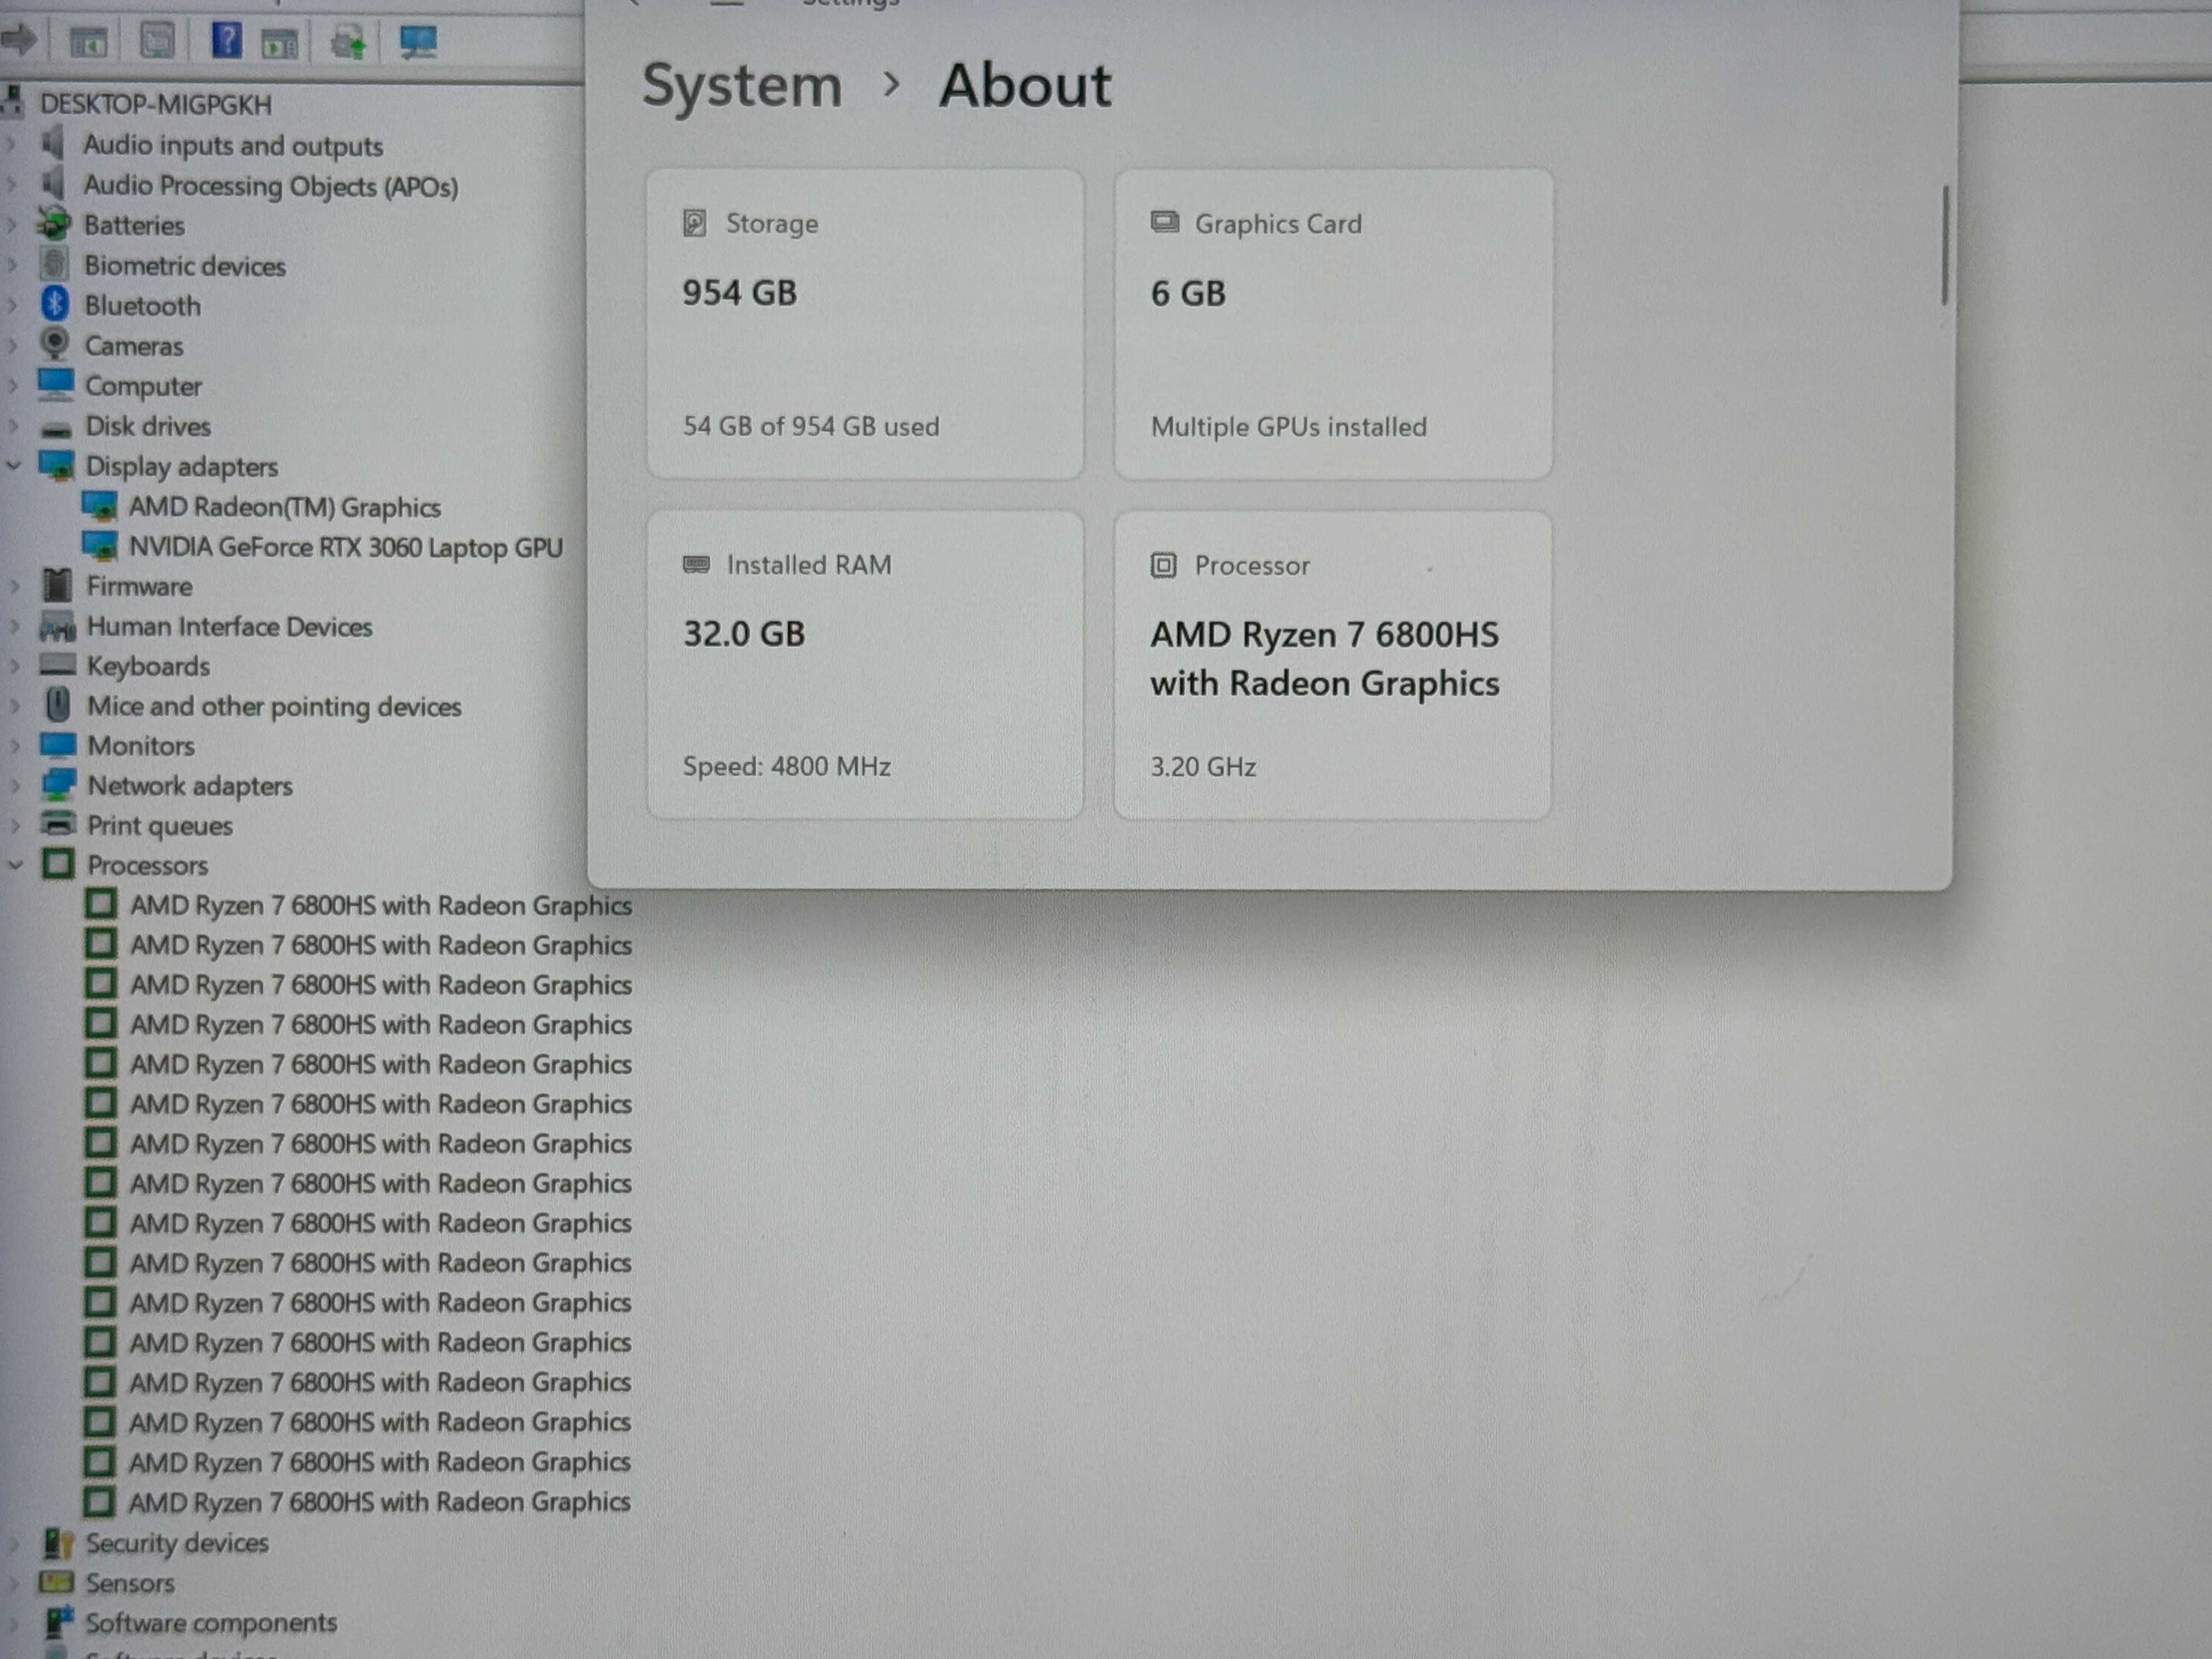The image size is (2212, 1659).
Task: Click the Sensors category icon
Action: [x=56, y=1583]
